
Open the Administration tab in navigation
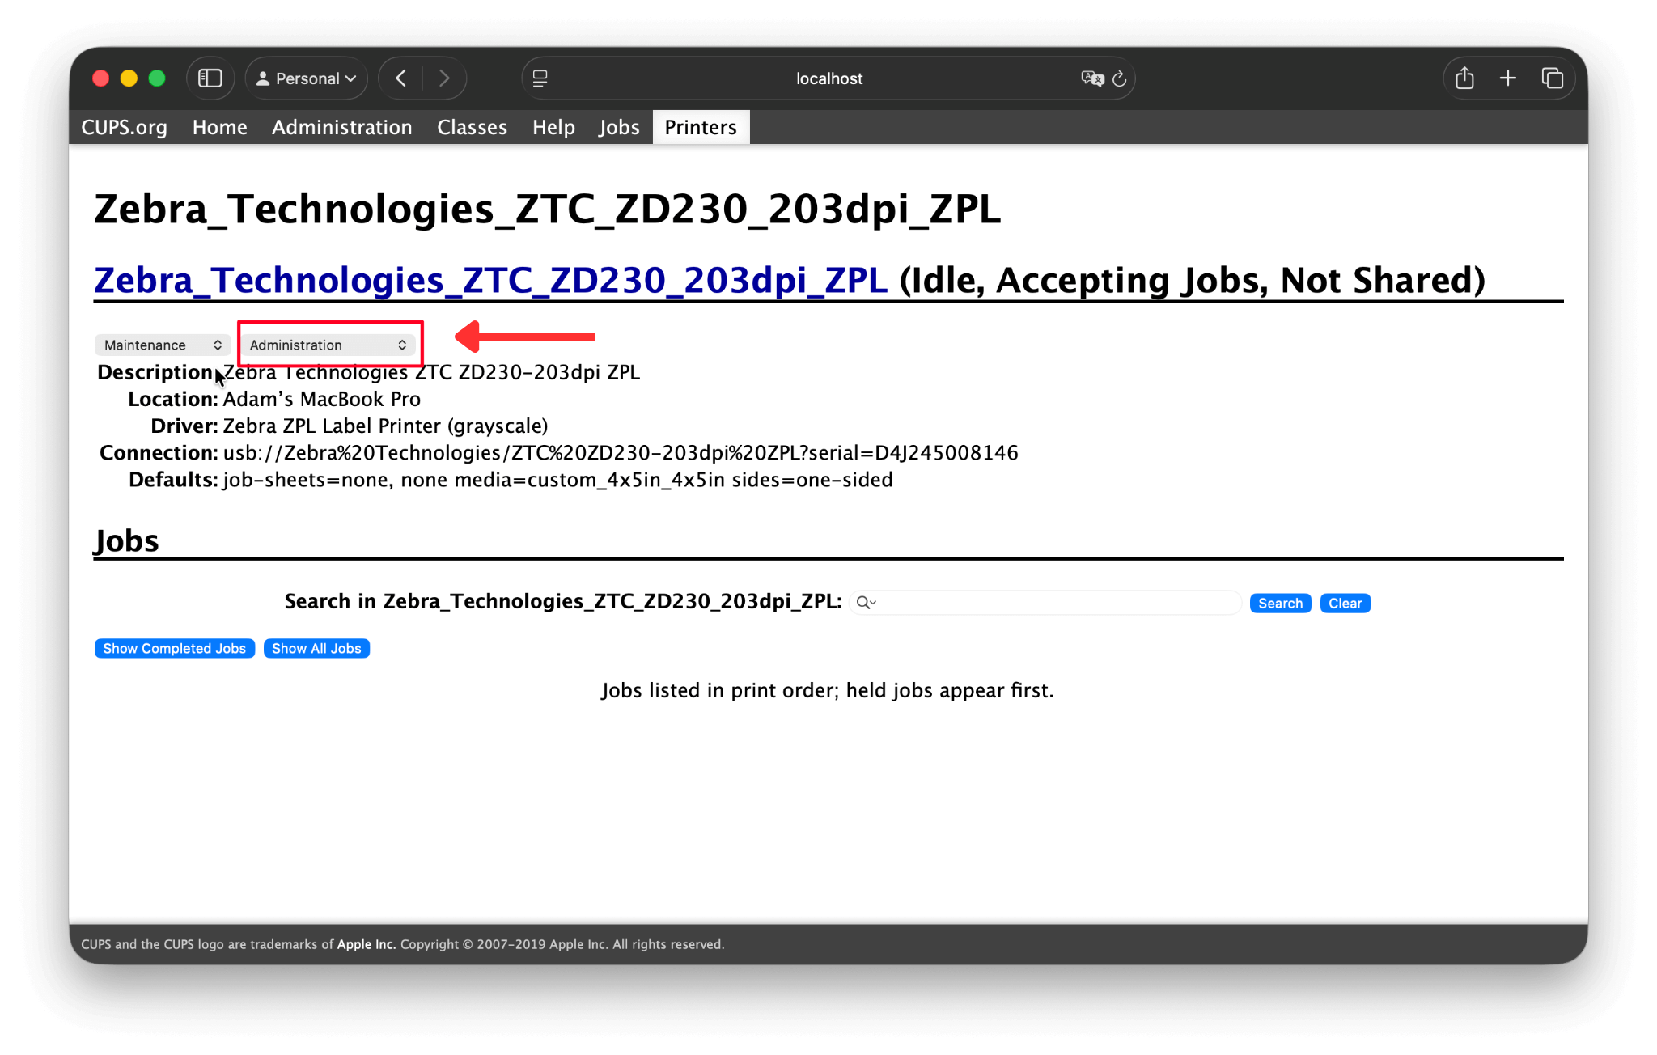pos(341,127)
